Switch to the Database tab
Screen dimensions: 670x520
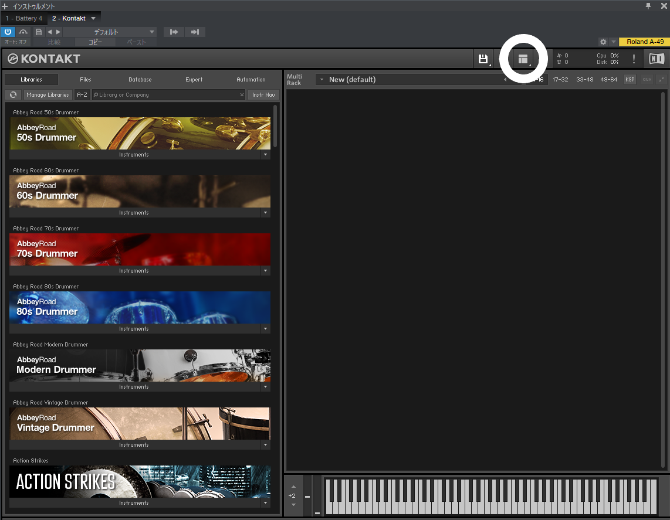tap(140, 79)
